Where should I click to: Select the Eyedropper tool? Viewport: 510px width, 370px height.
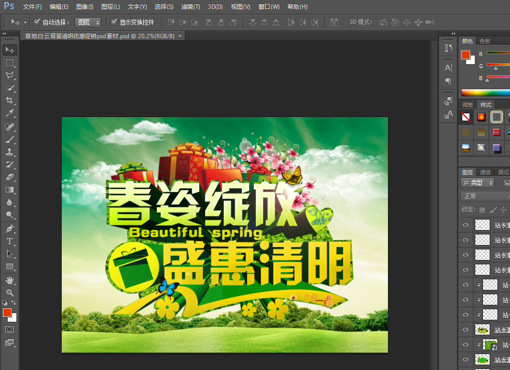click(10, 113)
